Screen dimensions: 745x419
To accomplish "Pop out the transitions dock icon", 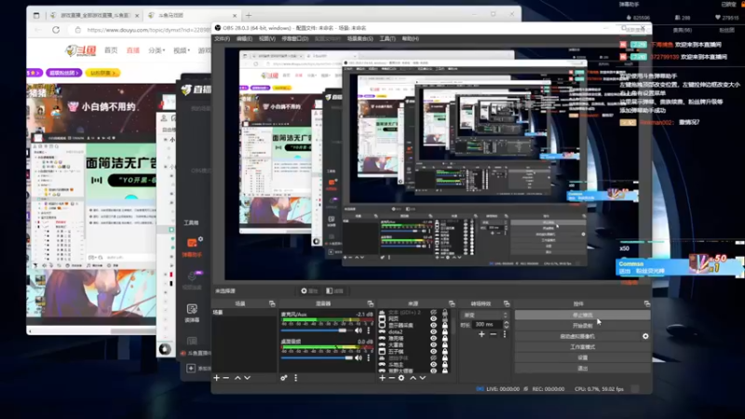I will tap(507, 304).
